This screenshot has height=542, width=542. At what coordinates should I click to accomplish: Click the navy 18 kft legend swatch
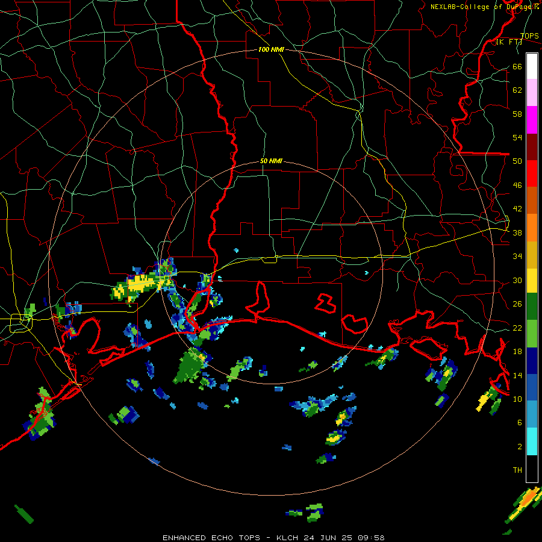(532, 361)
